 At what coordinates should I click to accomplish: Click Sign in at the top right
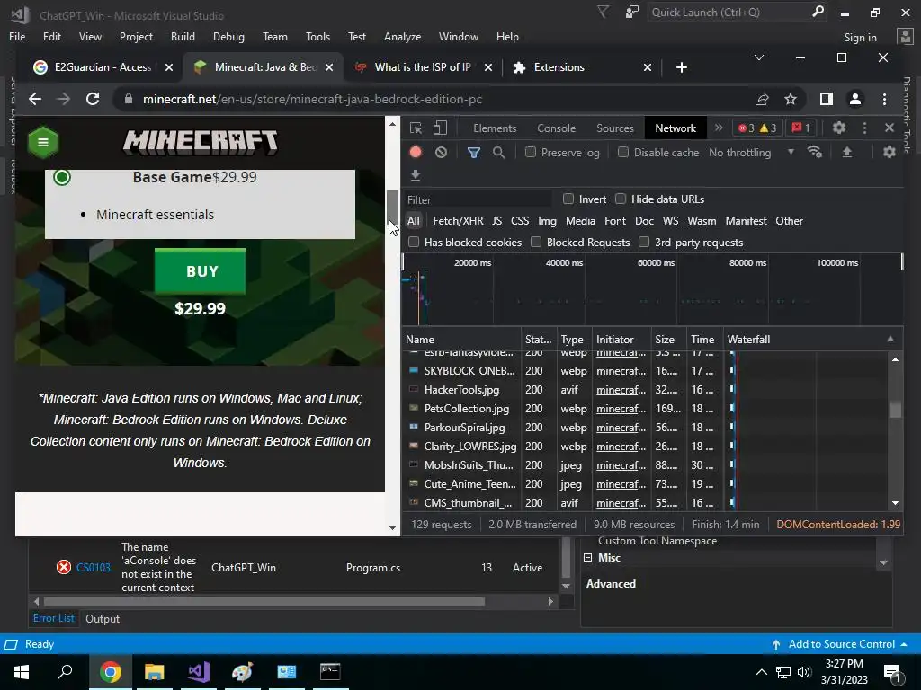[x=861, y=37]
